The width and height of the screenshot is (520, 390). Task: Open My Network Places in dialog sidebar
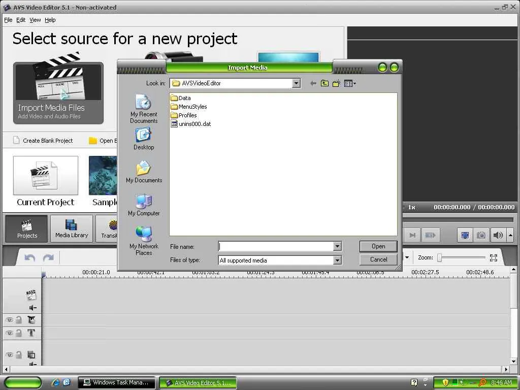[x=144, y=240]
